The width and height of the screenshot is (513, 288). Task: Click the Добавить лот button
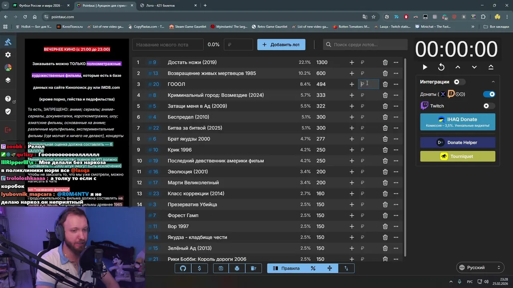(x=281, y=44)
